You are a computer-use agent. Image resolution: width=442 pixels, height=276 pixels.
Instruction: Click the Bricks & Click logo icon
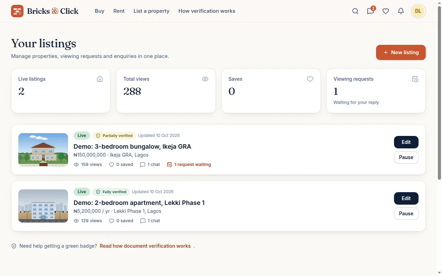coord(17,11)
